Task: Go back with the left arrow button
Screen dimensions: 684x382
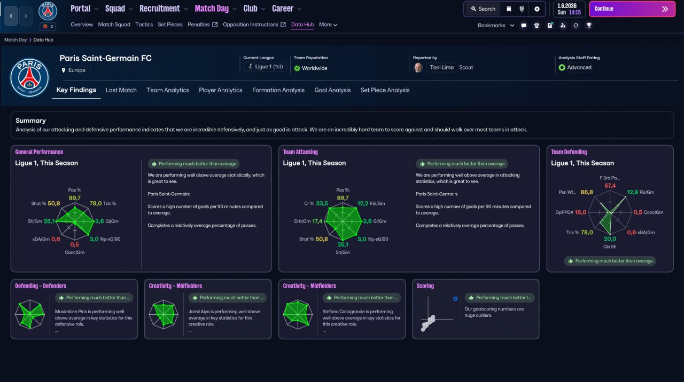Action: (11, 16)
